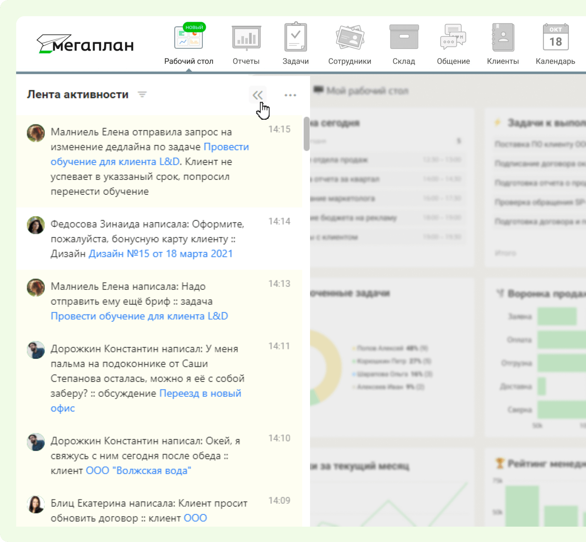Screen dimensions: 586x542
Task: Click the 14:15 timestamp
Action: (279, 130)
